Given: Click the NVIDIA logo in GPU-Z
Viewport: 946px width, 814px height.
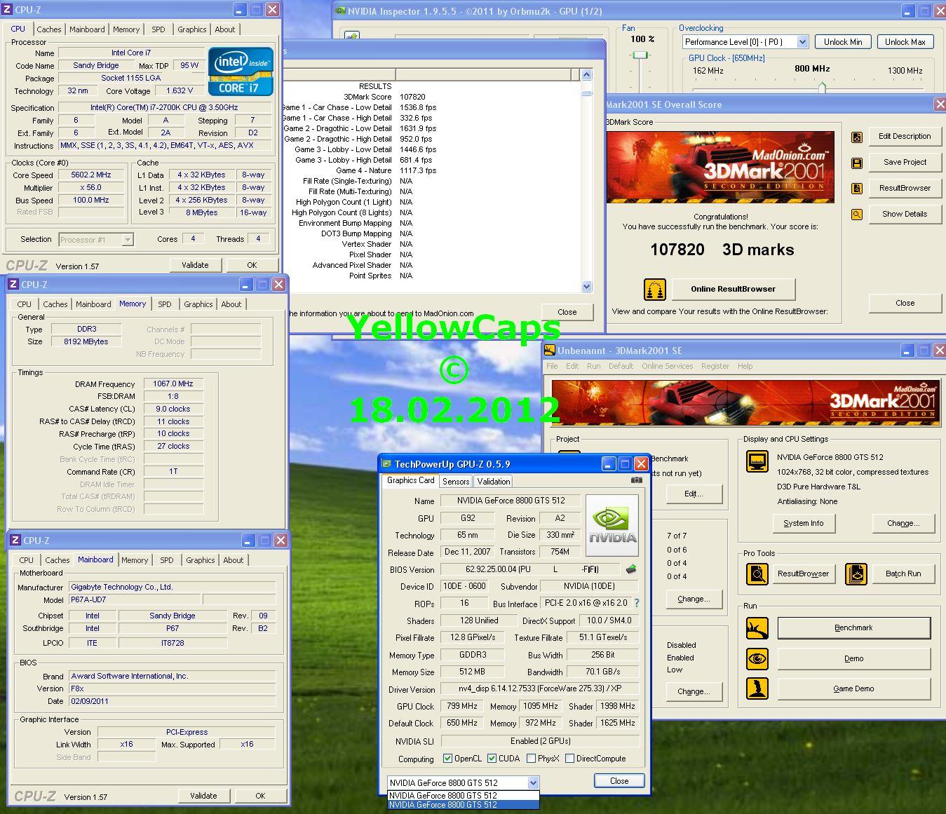Looking at the screenshot, I should click(612, 525).
